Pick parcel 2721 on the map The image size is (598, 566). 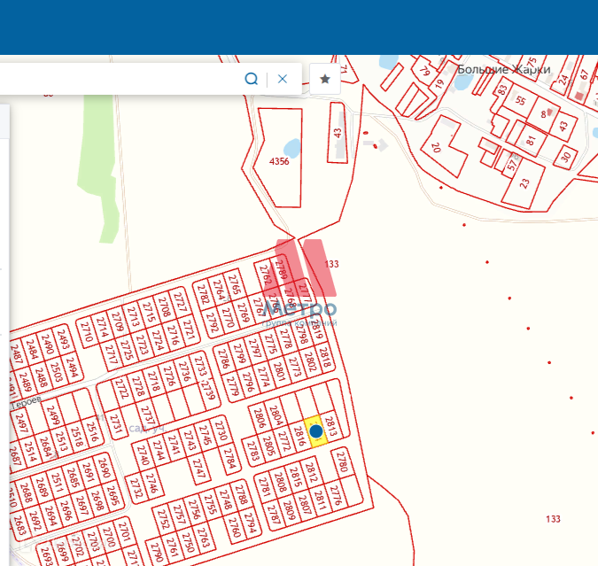tap(189, 330)
